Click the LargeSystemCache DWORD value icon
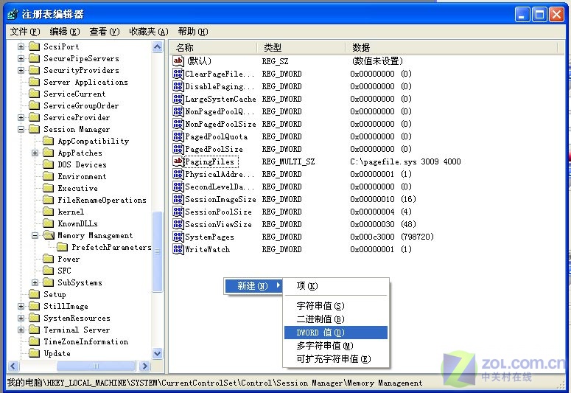571x393 pixels. pos(178,99)
